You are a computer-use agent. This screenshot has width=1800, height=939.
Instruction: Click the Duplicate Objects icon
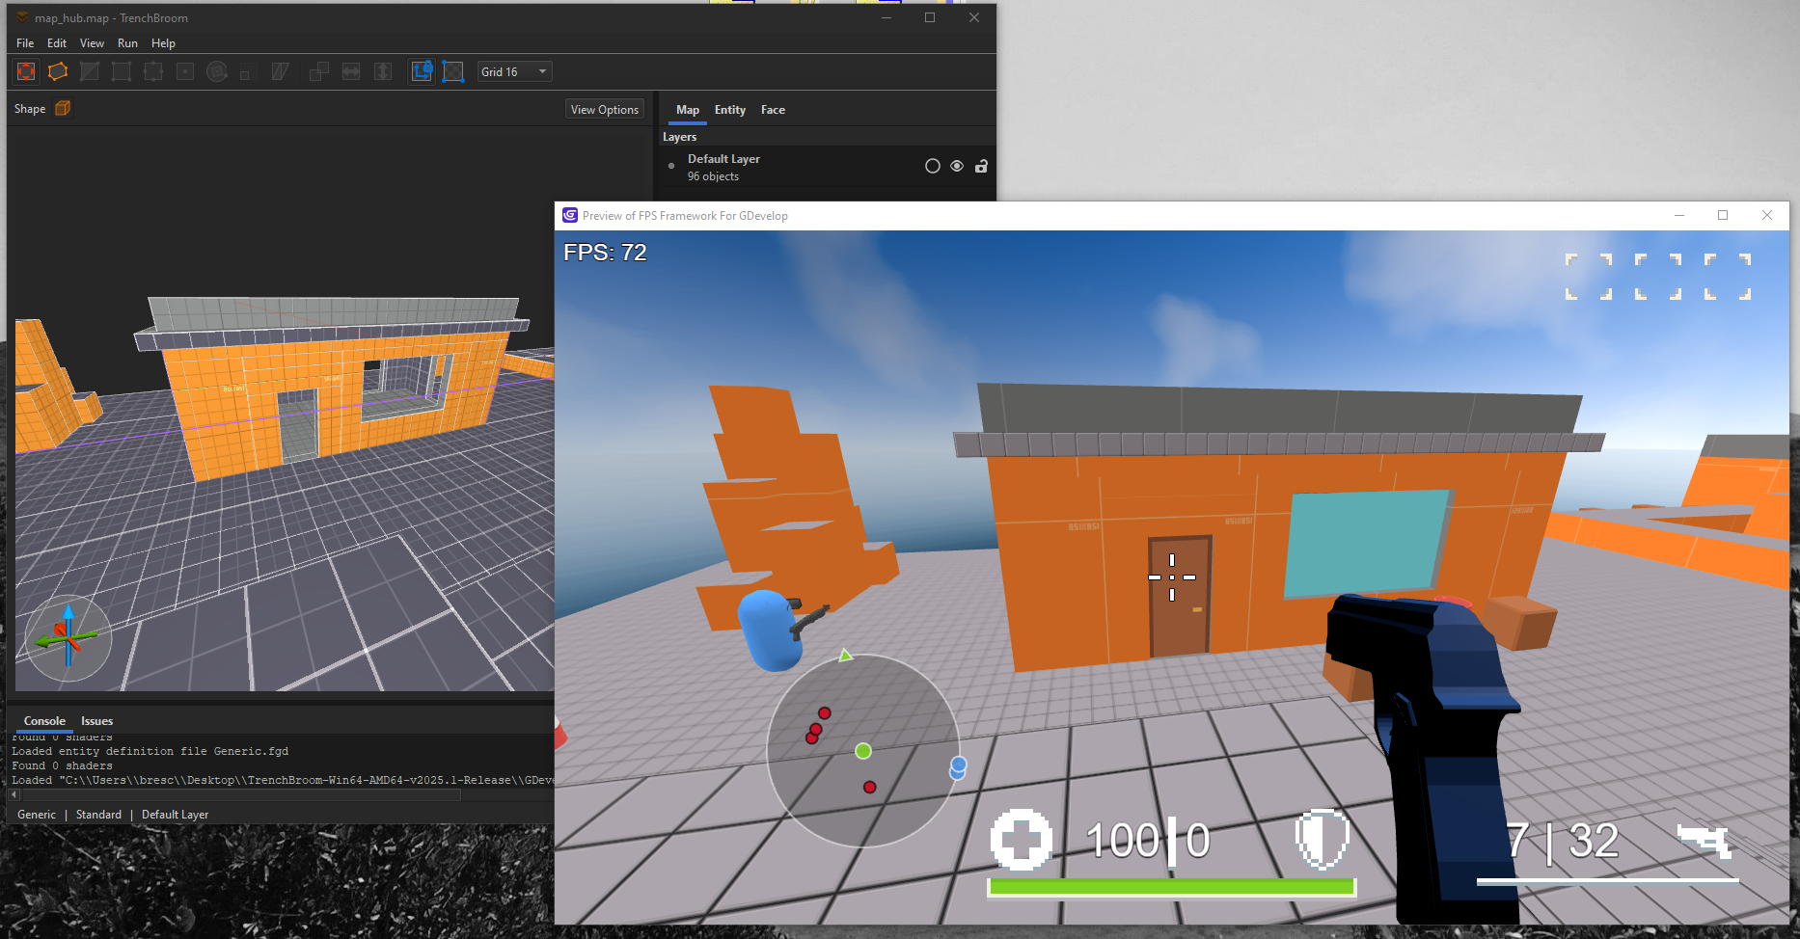(x=319, y=71)
